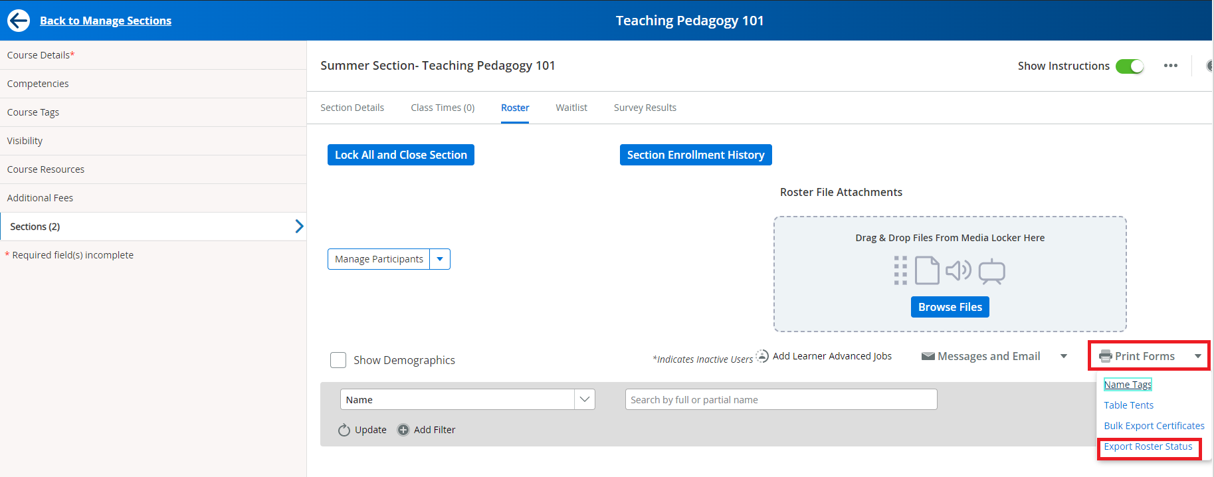Click the Messages and Email envelope icon
This screenshot has height=477, width=1214.
point(928,357)
